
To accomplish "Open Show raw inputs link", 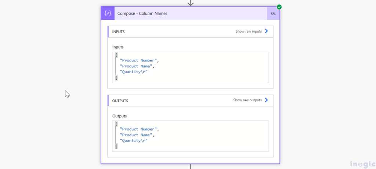I will click(249, 31).
